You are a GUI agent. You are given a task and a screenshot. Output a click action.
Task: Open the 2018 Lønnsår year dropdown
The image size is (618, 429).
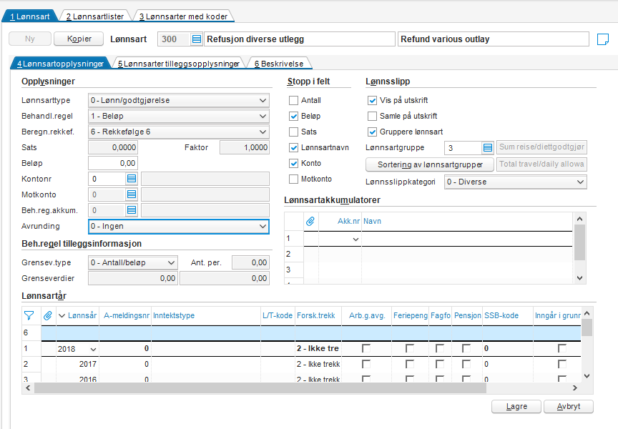93,350
